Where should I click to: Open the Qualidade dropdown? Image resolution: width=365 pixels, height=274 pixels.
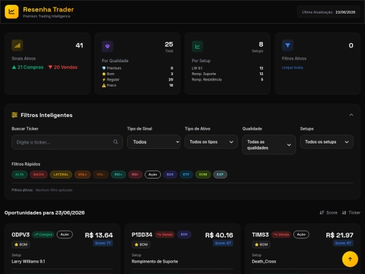tap(269, 145)
